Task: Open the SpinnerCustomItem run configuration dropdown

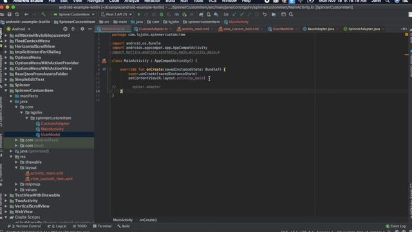Action: click(74, 14)
